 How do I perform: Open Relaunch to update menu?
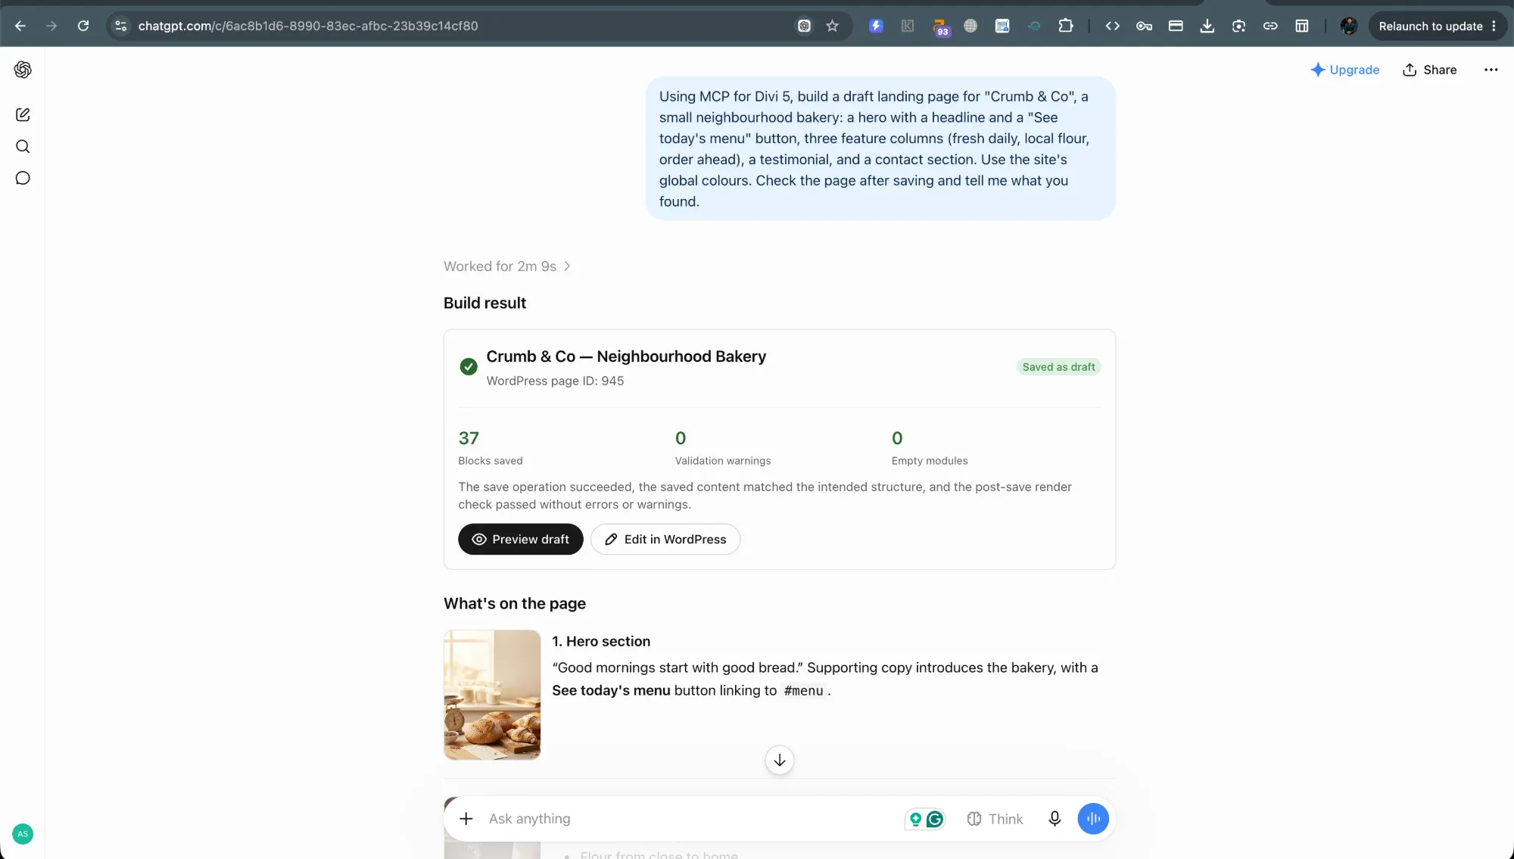pyautogui.click(x=1437, y=26)
